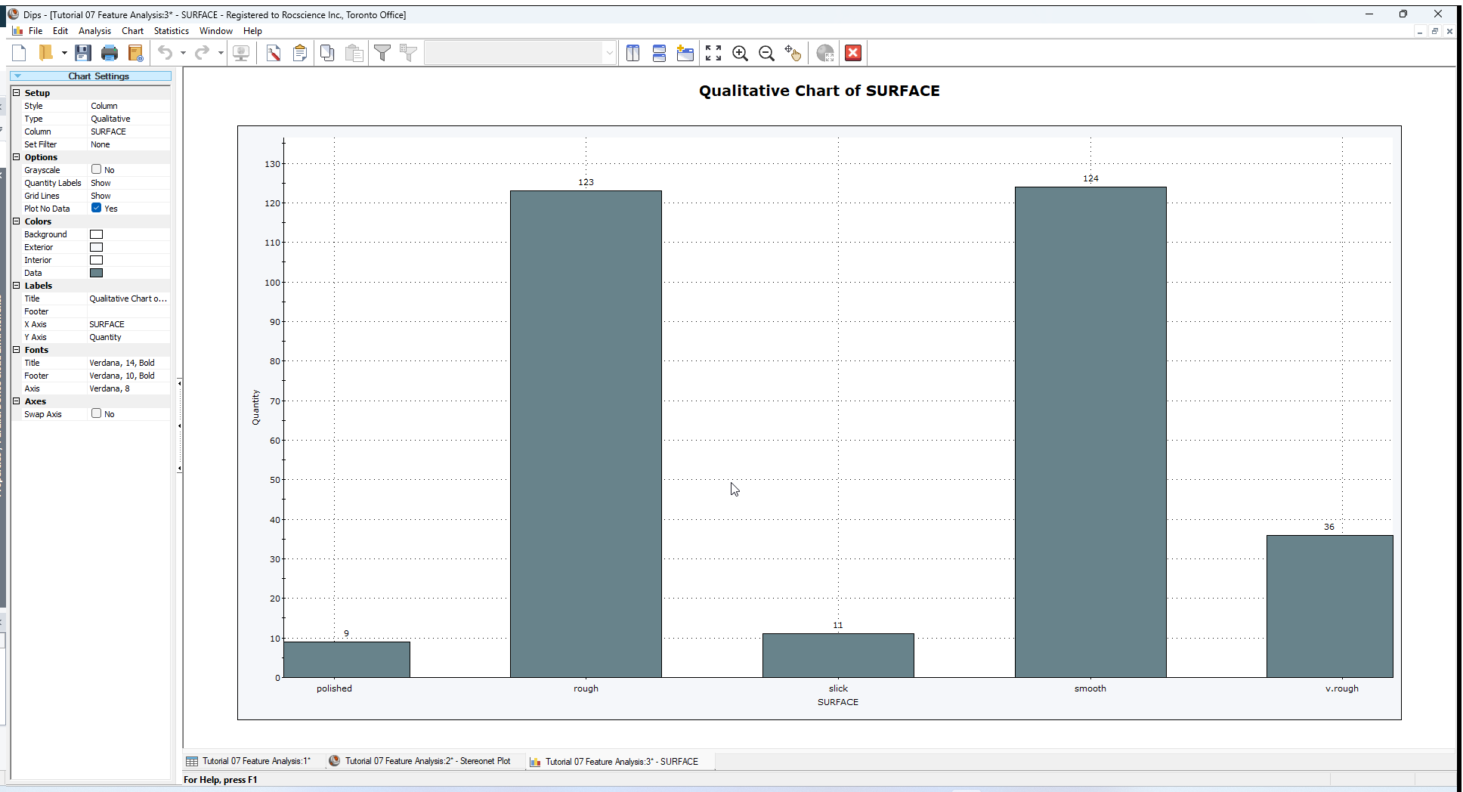Click the chart title field in Labels

pos(127,299)
